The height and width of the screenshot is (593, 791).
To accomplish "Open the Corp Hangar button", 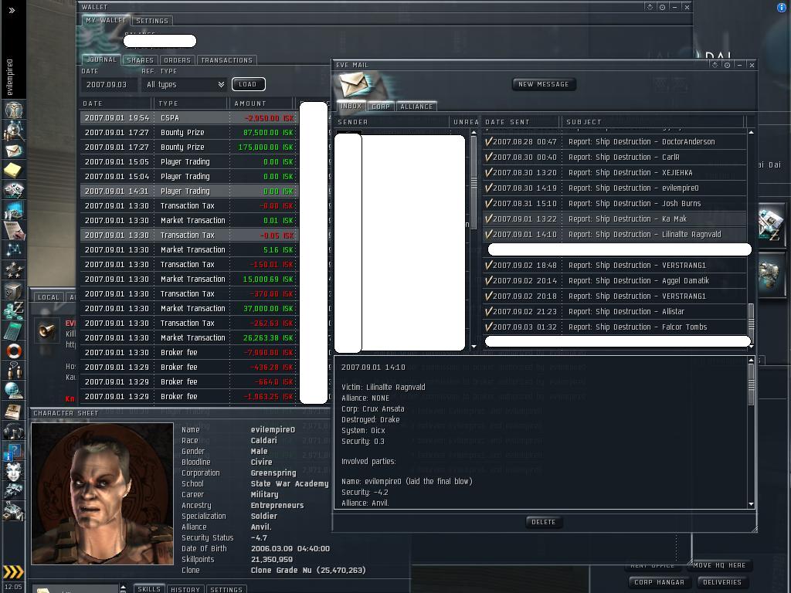I will (660, 582).
